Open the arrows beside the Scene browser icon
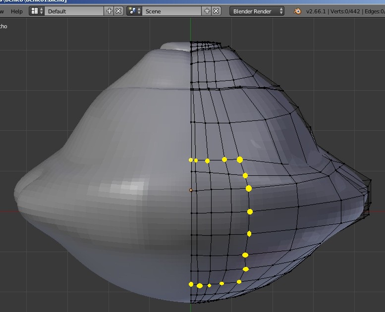The width and height of the screenshot is (385, 312). point(139,11)
